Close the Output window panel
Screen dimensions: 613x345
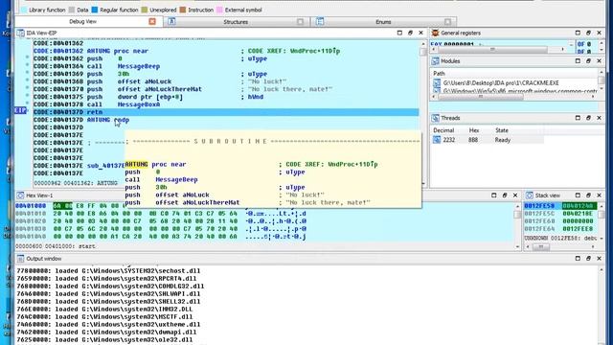click(x=599, y=259)
